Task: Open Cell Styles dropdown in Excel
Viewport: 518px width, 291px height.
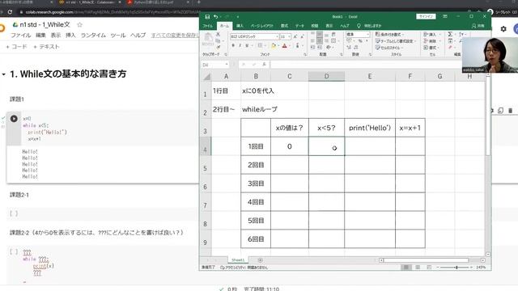Action: coord(390,48)
